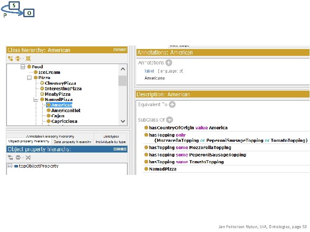310x232 pixels.
Task: Click add sub property icon in Object property hierarchy
Action: (10, 157)
